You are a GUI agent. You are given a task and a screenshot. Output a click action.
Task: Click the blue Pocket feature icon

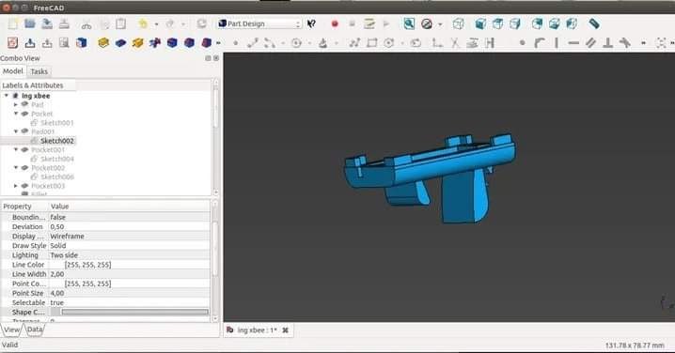coord(120,42)
